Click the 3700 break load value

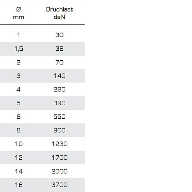(60, 185)
